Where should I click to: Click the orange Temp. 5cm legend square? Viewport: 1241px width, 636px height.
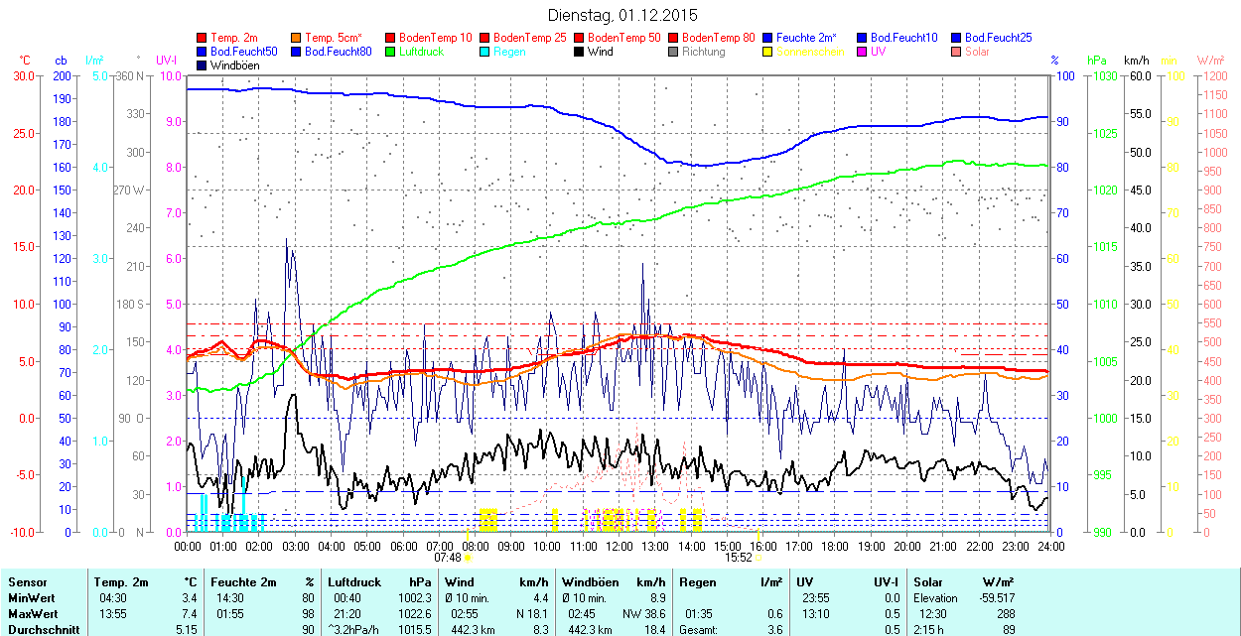pos(297,38)
